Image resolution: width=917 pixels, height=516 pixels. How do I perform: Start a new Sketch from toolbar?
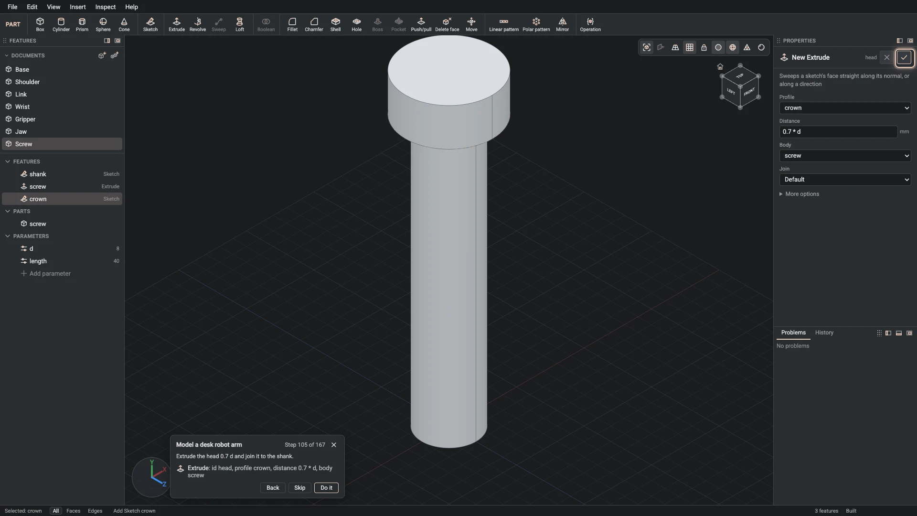(150, 24)
